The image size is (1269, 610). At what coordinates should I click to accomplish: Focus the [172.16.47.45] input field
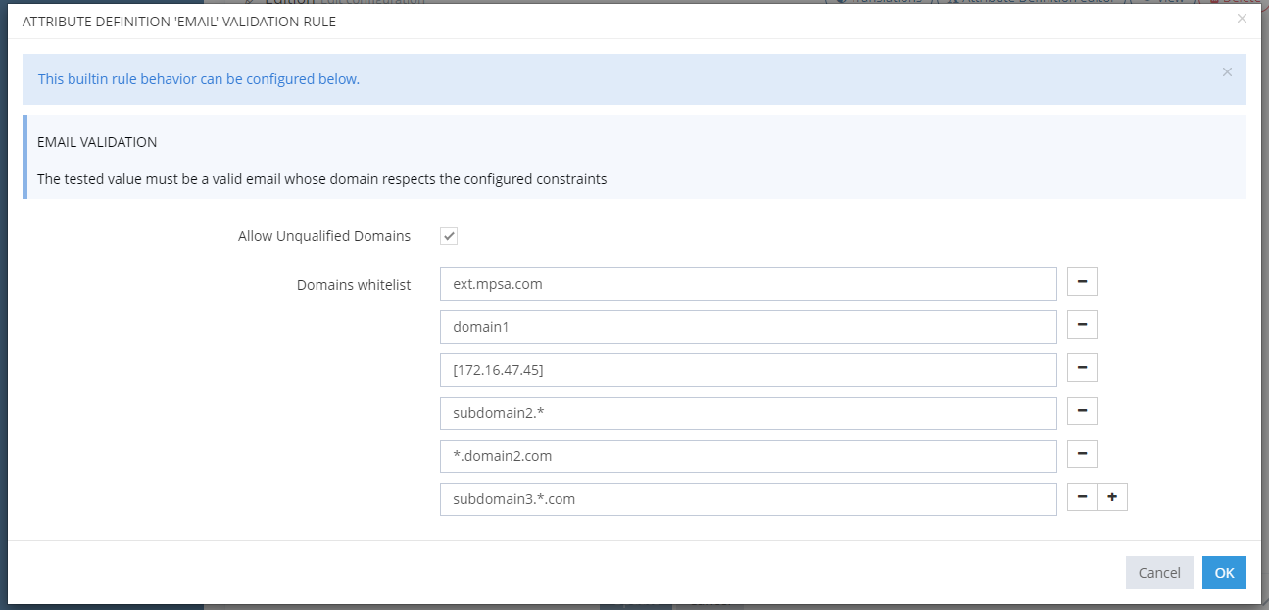coord(748,370)
